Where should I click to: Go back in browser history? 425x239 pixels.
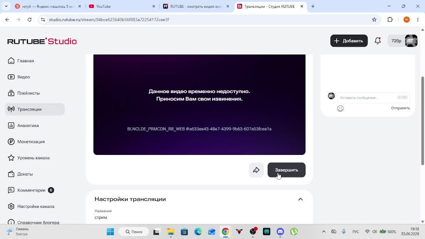click(7, 19)
